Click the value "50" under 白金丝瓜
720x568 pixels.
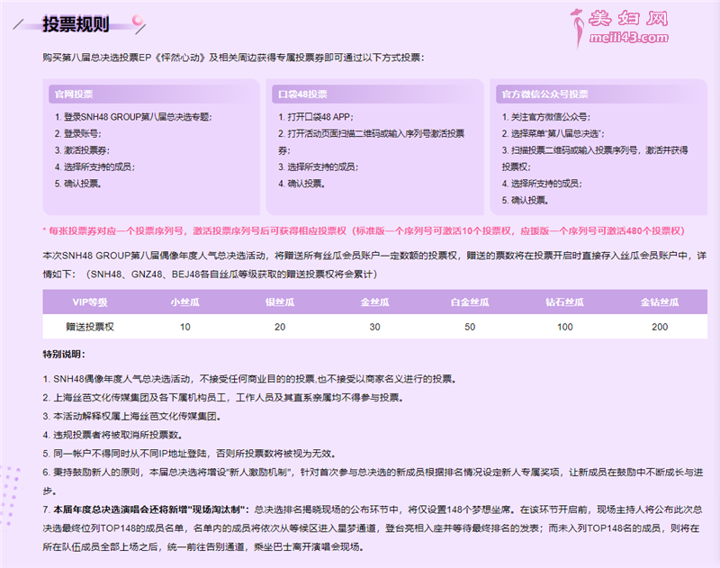pyautogui.click(x=470, y=327)
